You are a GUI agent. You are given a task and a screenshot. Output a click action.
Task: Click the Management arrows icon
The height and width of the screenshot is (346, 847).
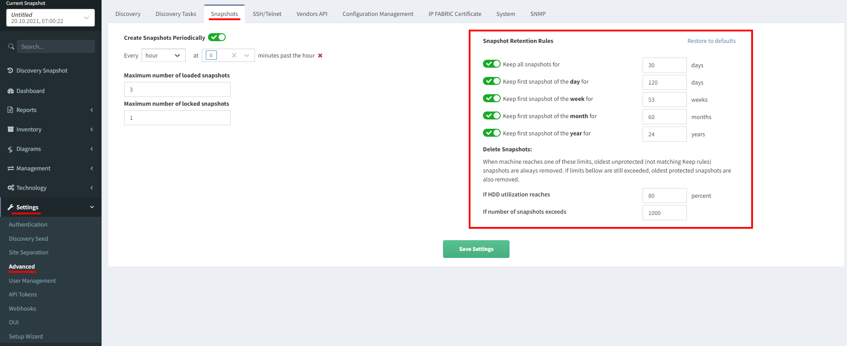coord(11,168)
